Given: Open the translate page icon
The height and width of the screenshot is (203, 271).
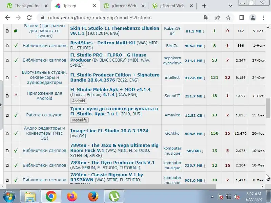Looking at the screenshot, I should coord(207,18).
